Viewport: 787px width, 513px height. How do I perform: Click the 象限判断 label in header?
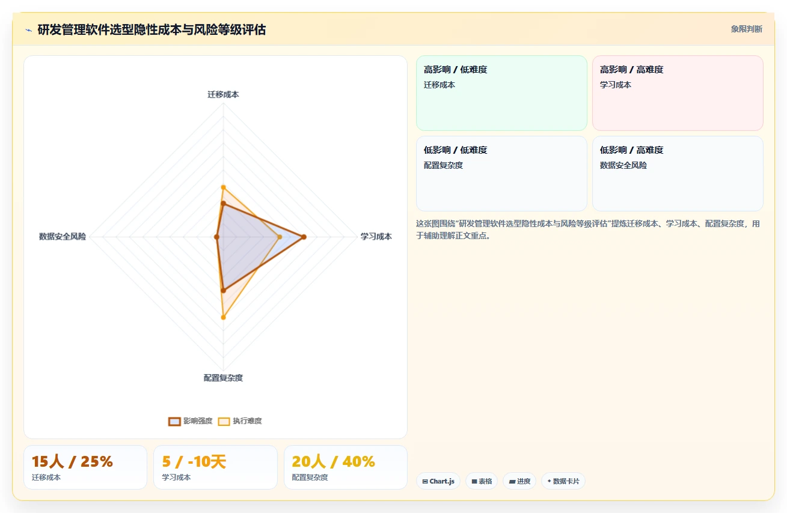746,29
